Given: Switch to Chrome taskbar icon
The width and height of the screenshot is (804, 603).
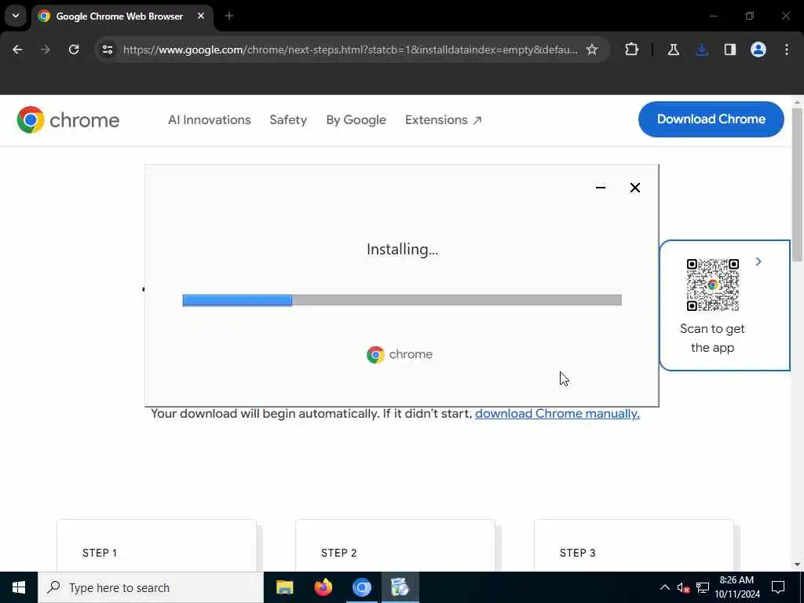Looking at the screenshot, I should click(361, 587).
